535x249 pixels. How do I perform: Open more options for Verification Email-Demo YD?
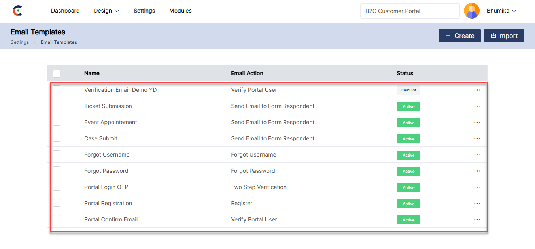[x=477, y=90]
